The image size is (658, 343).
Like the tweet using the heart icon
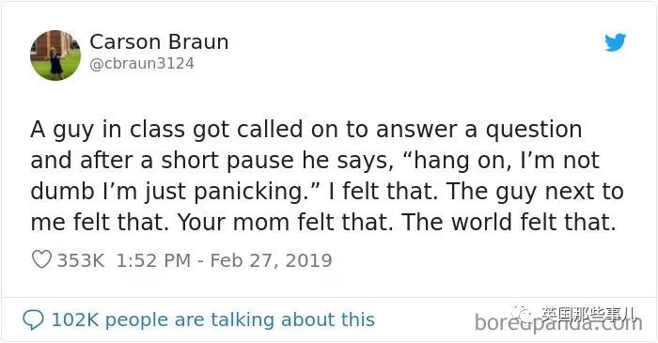point(41,259)
